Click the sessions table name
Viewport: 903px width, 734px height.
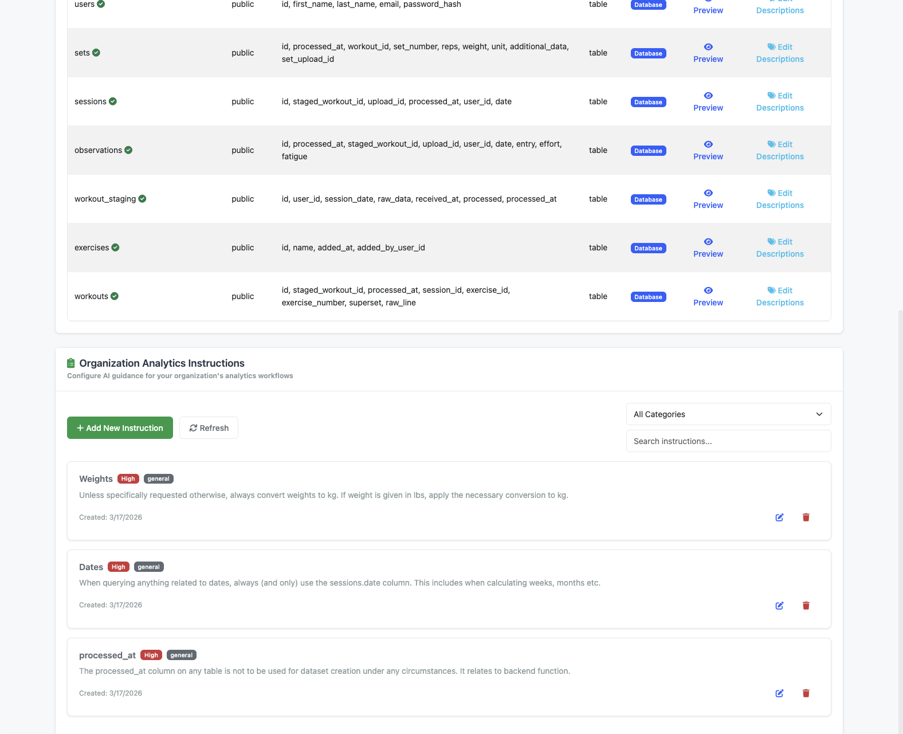point(91,101)
